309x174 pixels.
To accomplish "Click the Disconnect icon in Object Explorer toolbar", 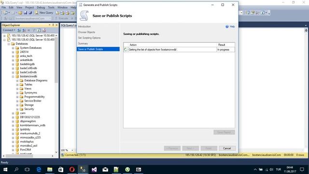I will (24, 30).
